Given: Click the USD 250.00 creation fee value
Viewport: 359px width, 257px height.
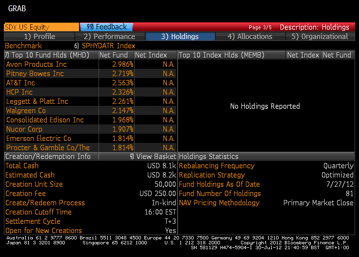Looking at the screenshot, I should point(158,194).
